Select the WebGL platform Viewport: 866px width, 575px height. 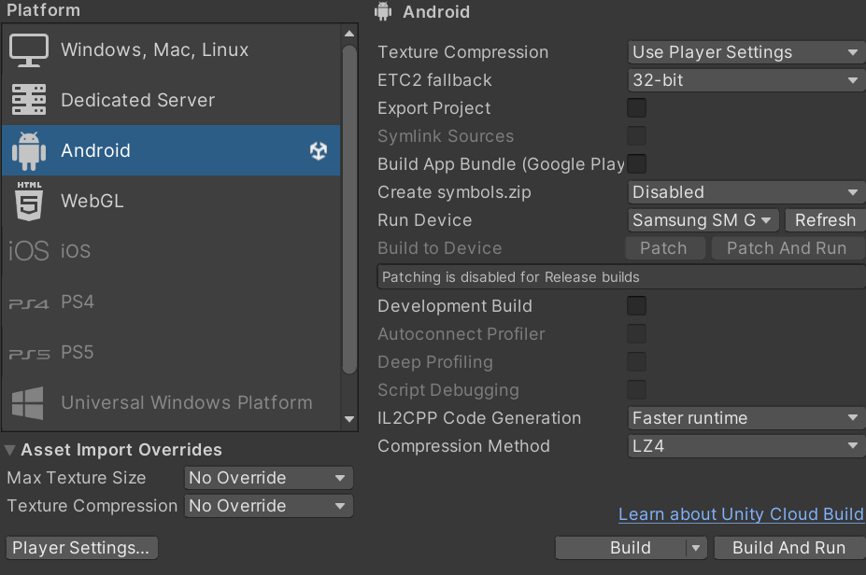point(171,201)
